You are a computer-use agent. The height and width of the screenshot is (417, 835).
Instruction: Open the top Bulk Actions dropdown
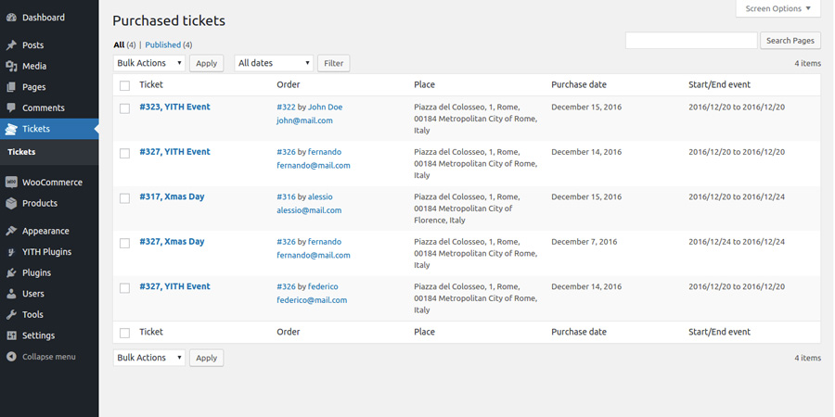(149, 63)
